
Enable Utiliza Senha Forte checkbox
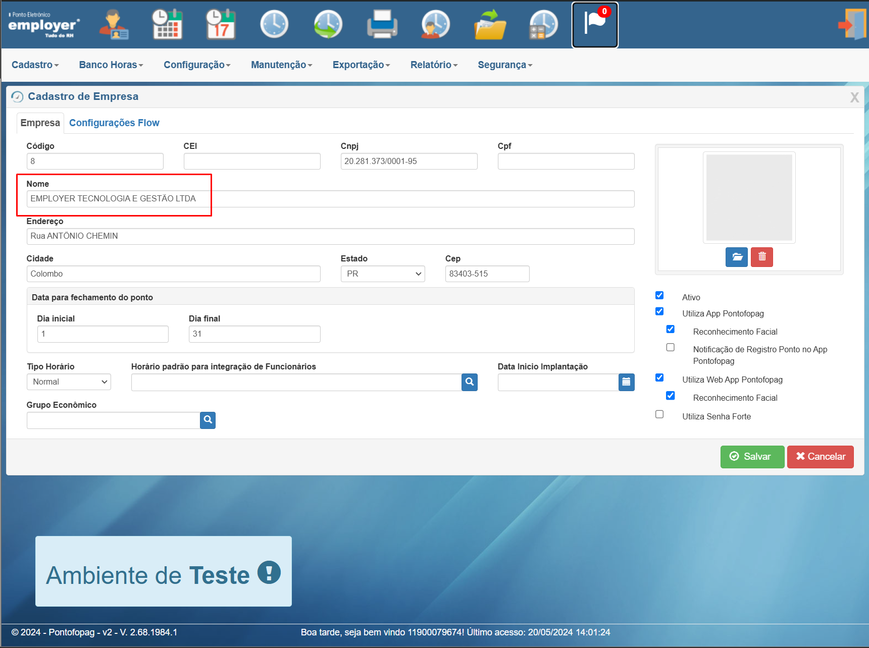click(659, 414)
